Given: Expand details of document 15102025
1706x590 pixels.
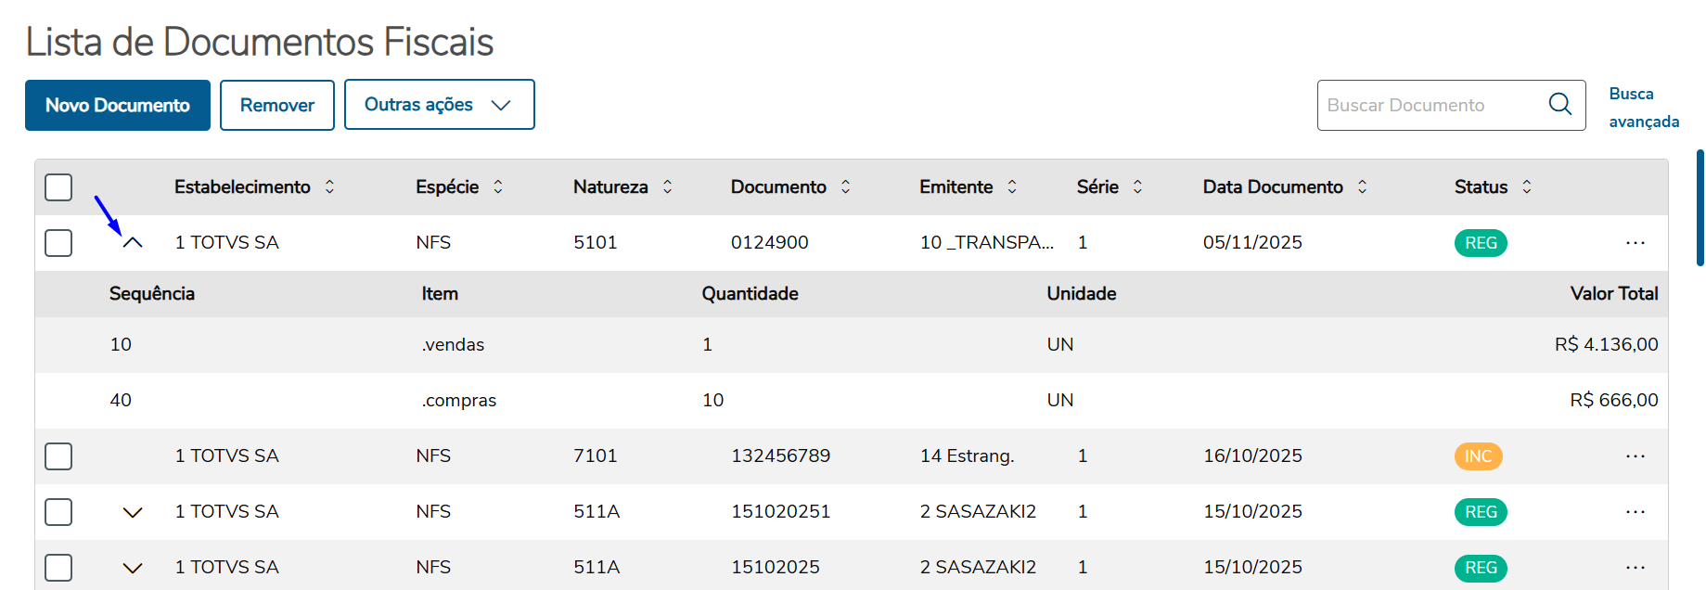Looking at the screenshot, I should tap(133, 568).
